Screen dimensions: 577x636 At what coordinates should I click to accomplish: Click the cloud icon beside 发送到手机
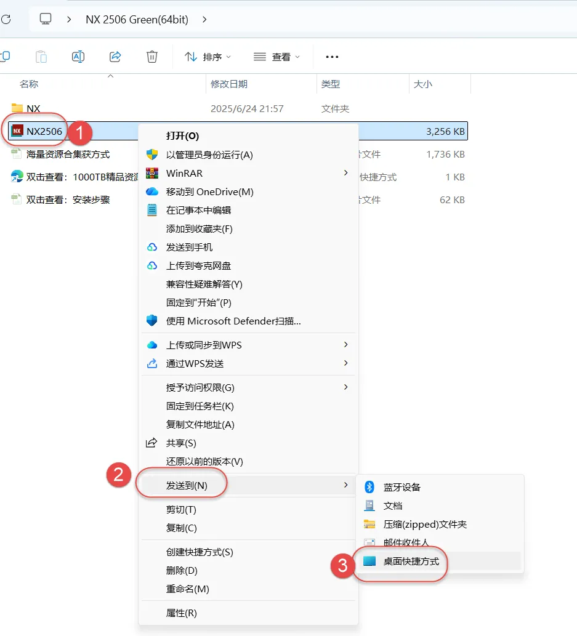[x=151, y=247]
